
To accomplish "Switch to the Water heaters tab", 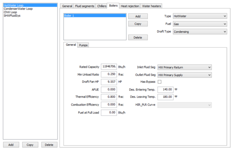I will tap(151, 6).
